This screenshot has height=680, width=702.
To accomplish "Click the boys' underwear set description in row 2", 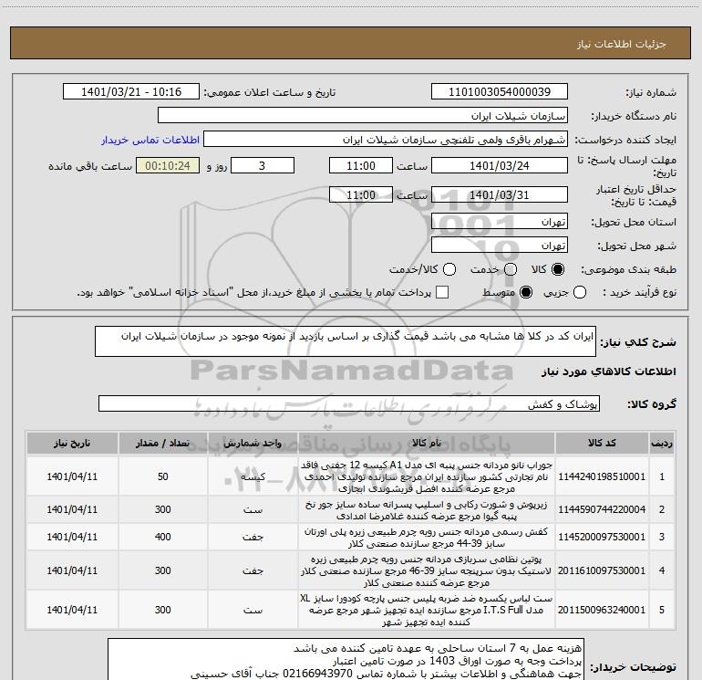I will click(427, 509).
